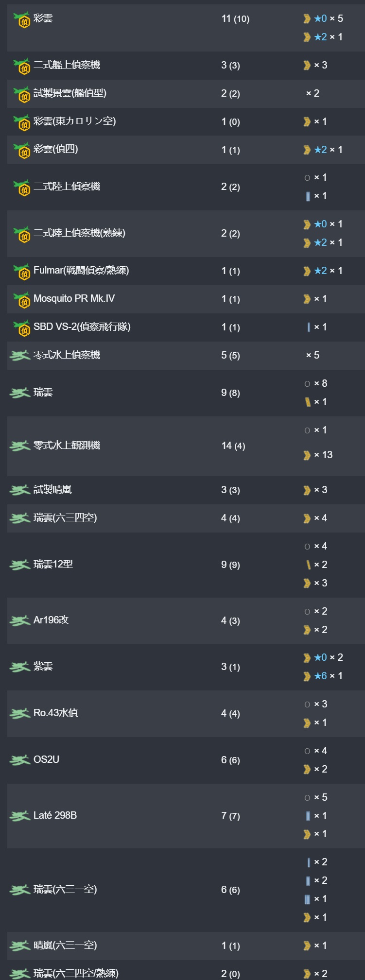Click the 瑞雲12型 seaplane icon
Screen dimensions: 365x980
point(19,565)
